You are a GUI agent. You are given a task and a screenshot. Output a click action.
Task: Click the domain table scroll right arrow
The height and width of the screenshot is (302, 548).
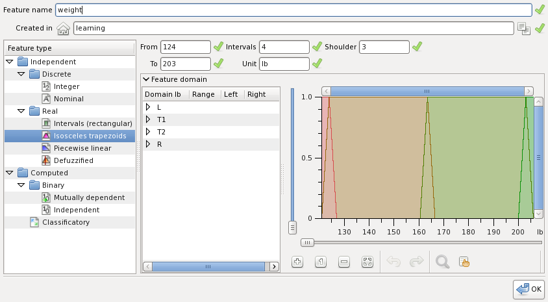275,267
